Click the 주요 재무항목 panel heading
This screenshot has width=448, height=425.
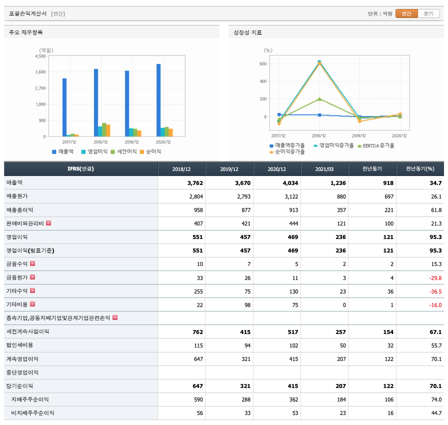[x=25, y=32]
